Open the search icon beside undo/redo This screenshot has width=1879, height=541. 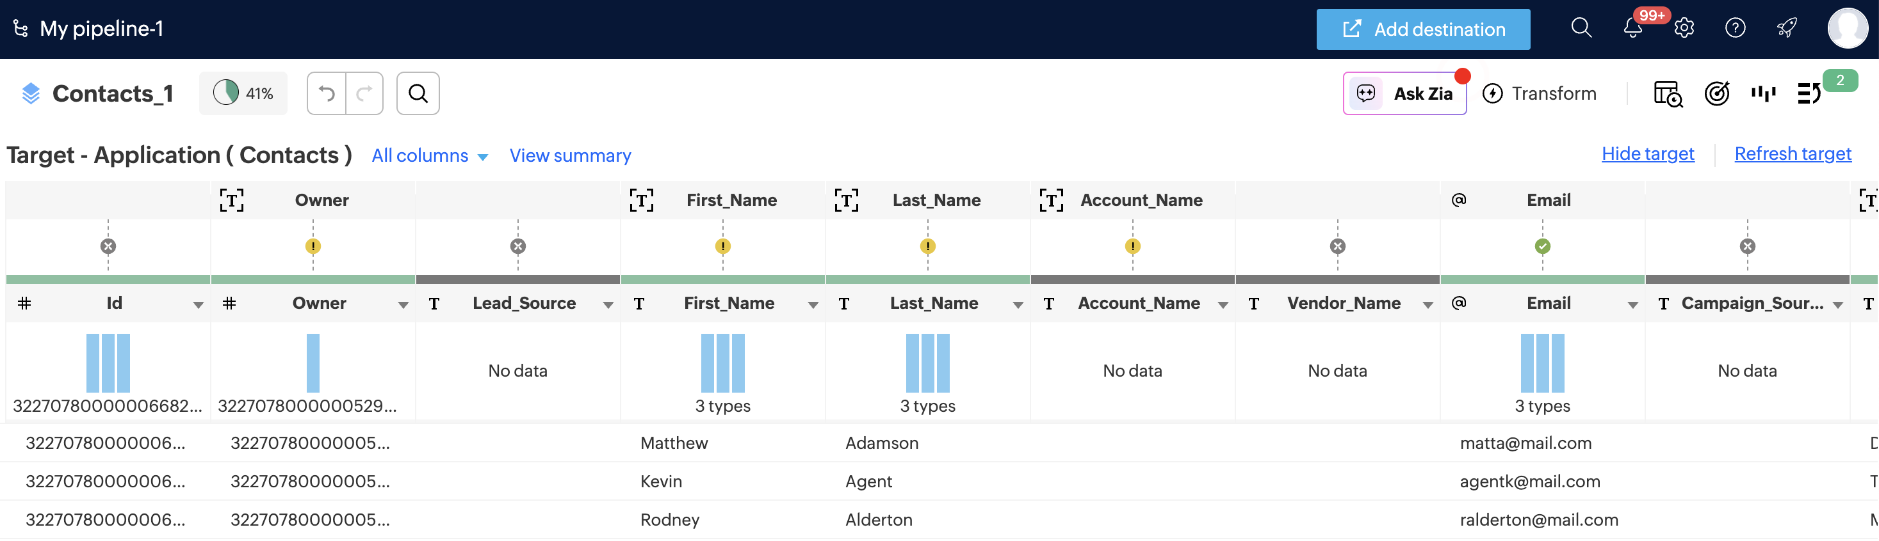click(x=418, y=93)
